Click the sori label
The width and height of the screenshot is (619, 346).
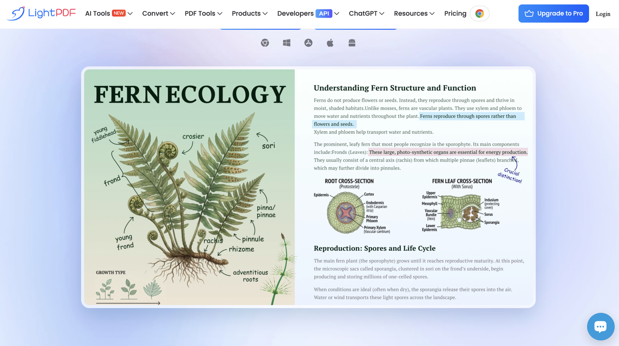(268, 146)
